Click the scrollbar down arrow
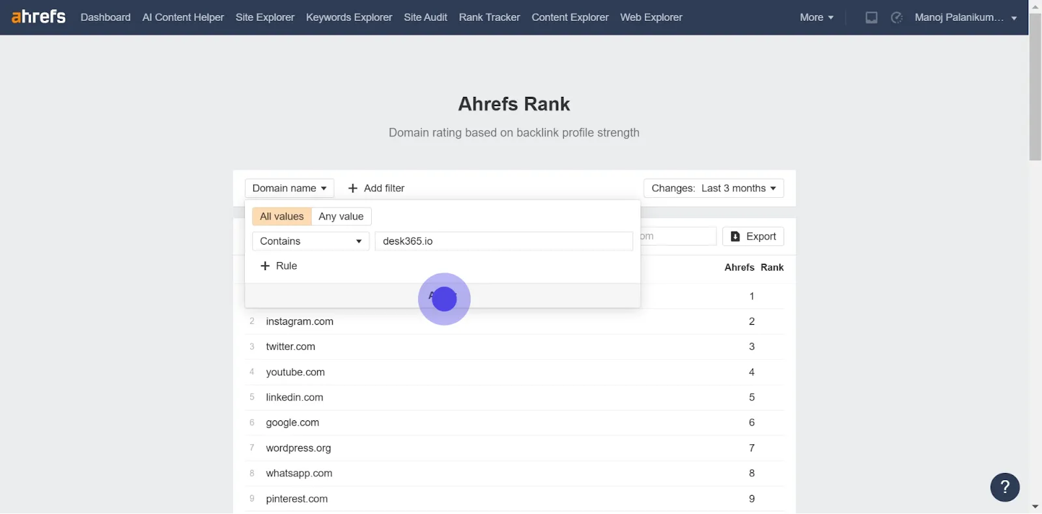 point(1035,507)
